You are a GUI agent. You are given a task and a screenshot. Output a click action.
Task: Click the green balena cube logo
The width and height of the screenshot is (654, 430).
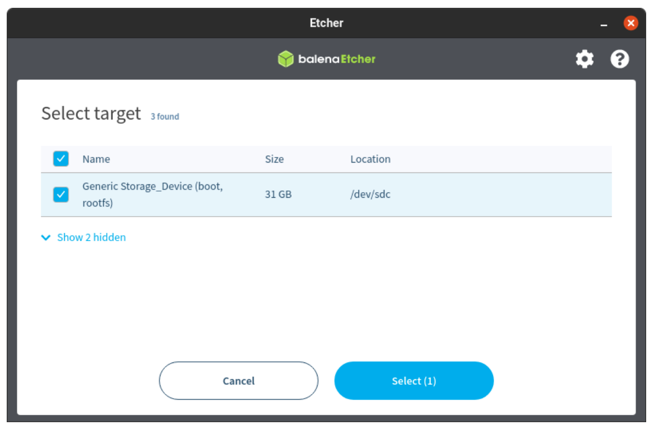tap(286, 59)
